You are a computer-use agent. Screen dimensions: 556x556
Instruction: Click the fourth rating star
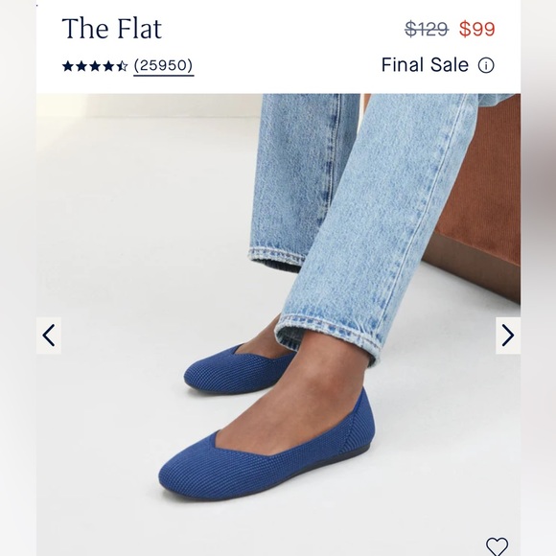click(x=108, y=66)
